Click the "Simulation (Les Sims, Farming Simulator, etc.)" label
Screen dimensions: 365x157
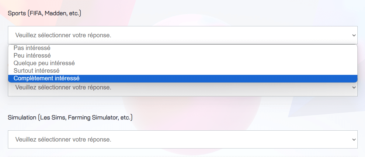[x=70, y=117]
